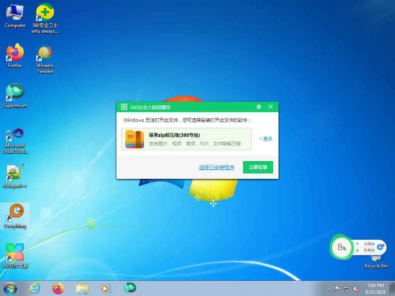The height and width of the screenshot is (296, 395).
Task: Select the Microsoft Visual Studio shortcut
Action: pos(15,141)
